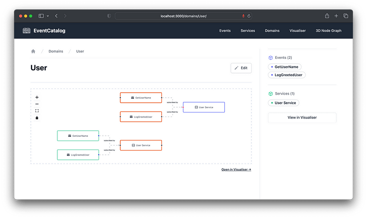Click the home breadcrumb icon
This screenshot has height=218, width=367.
(x=33, y=51)
